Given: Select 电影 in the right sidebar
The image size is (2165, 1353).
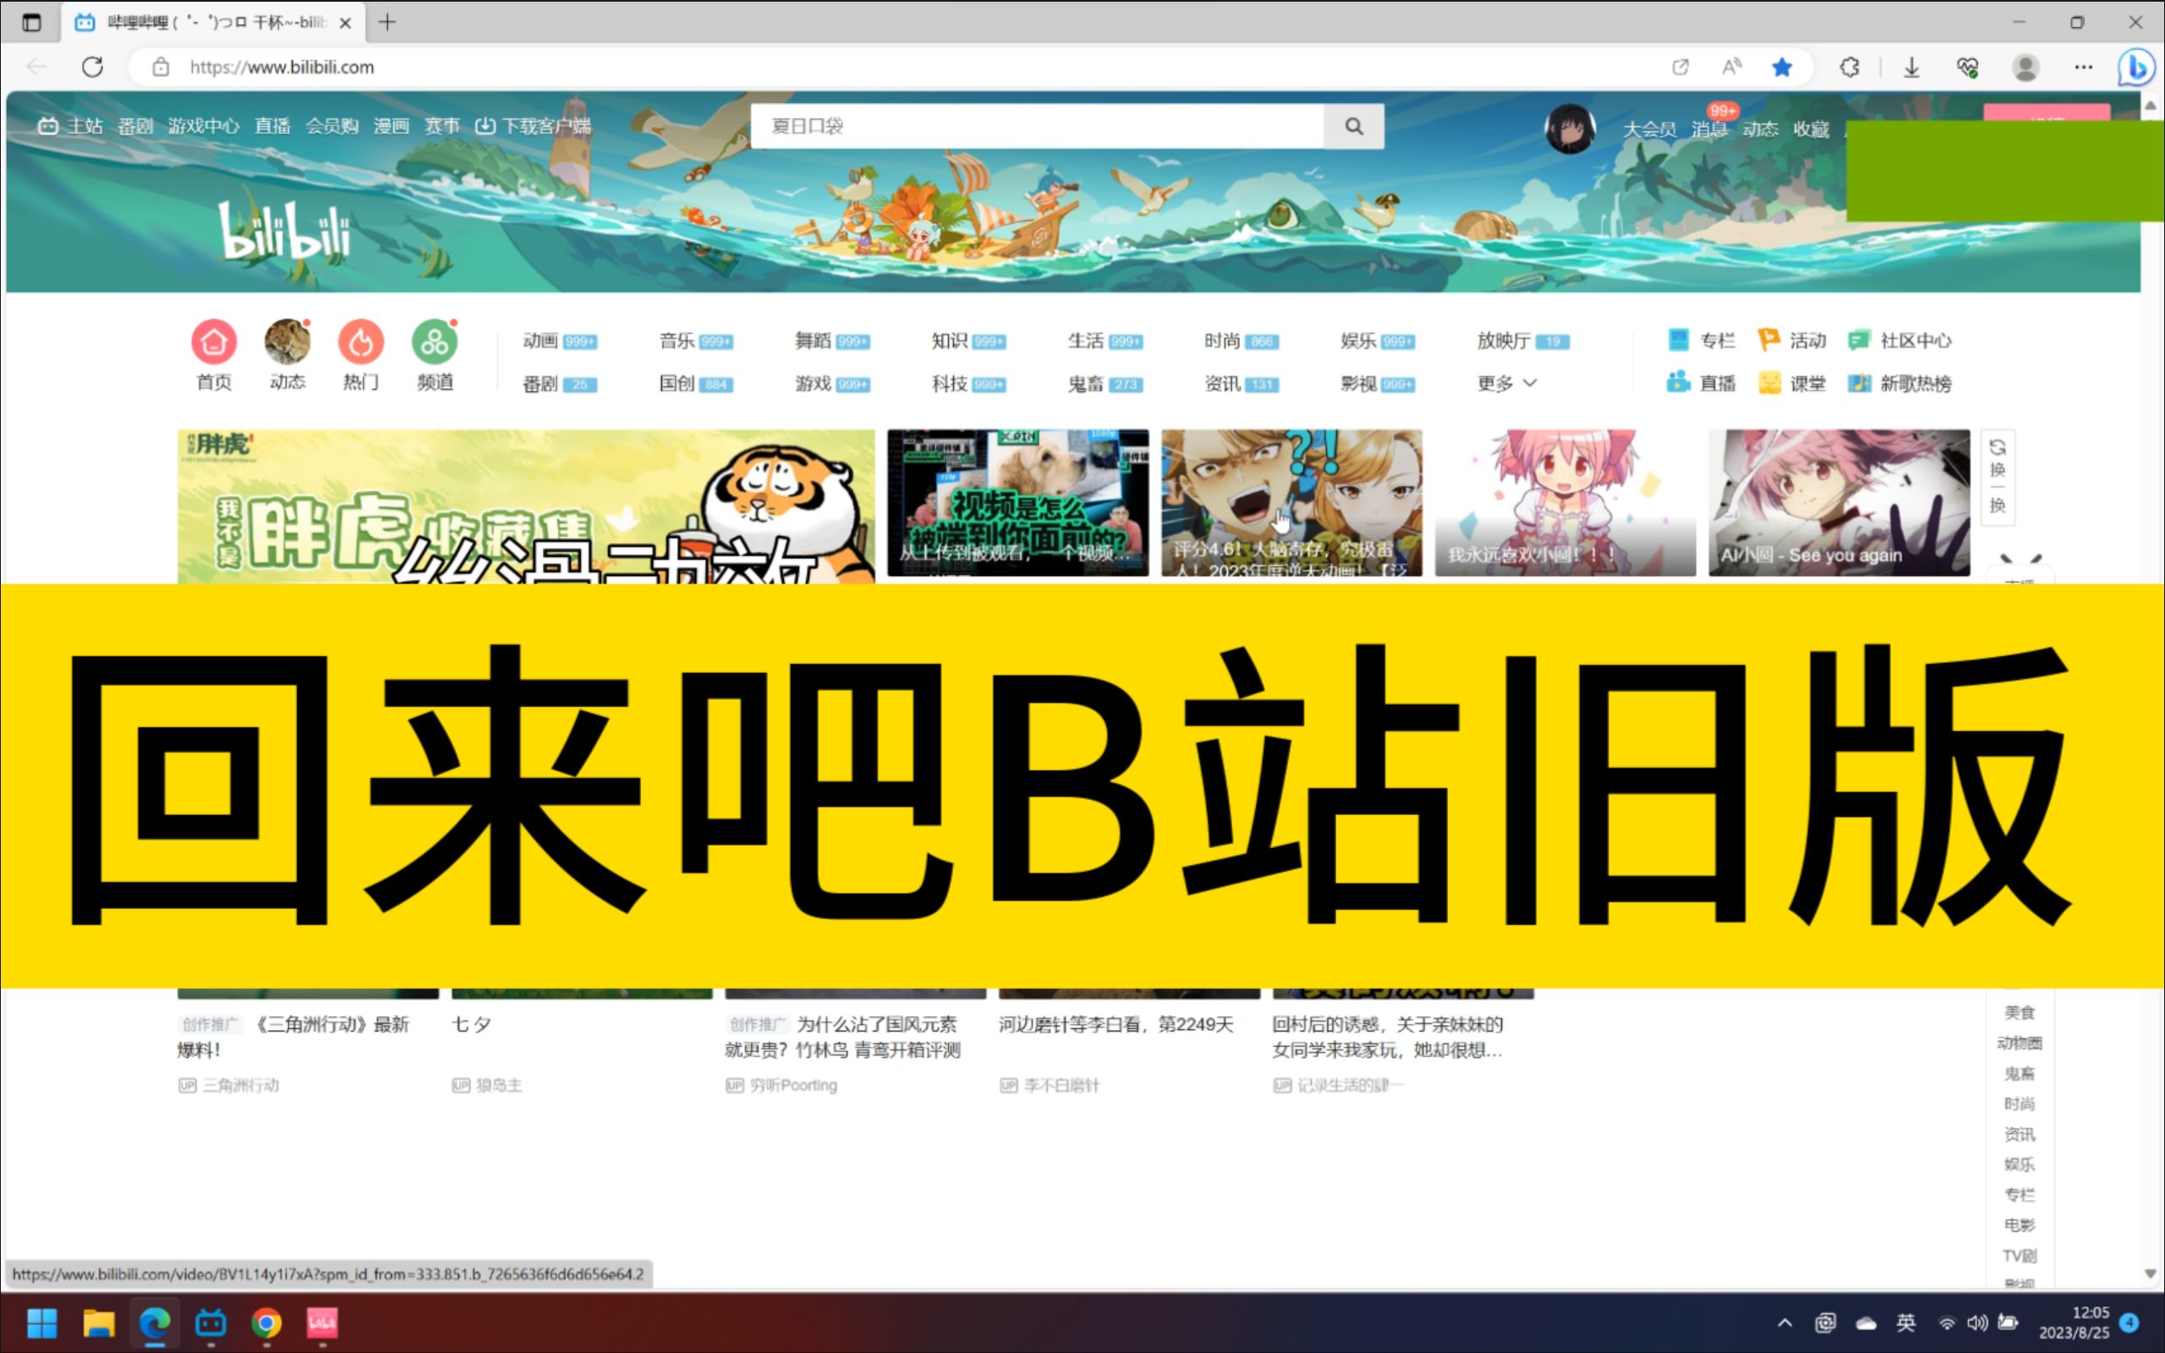Looking at the screenshot, I should pyautogui.click(x=2020, y=1225).
